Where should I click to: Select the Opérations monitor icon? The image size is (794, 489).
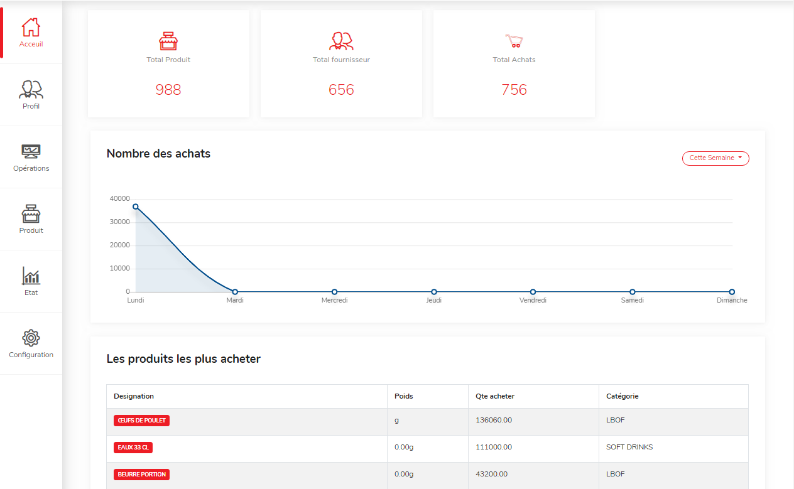[x=31, y=151]
